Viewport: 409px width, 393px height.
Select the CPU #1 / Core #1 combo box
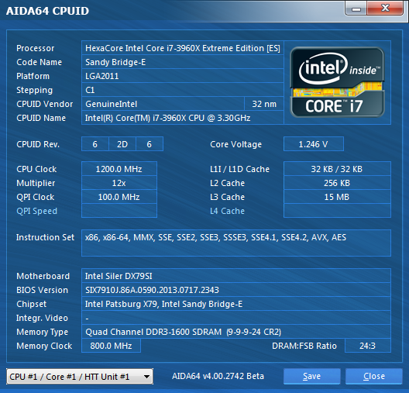point(80,376)
